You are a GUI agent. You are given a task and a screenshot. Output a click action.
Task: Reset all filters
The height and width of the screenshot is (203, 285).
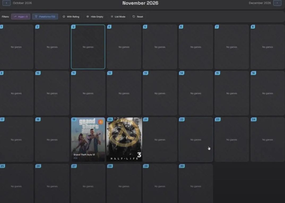[138, 16]
